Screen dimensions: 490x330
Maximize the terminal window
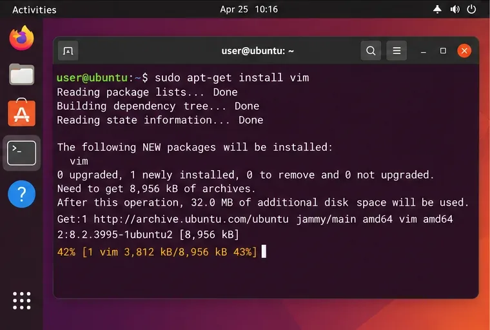443,51
